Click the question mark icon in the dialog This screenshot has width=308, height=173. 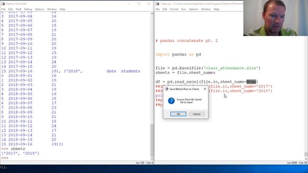pyautogui.click(x=171, y=101)
